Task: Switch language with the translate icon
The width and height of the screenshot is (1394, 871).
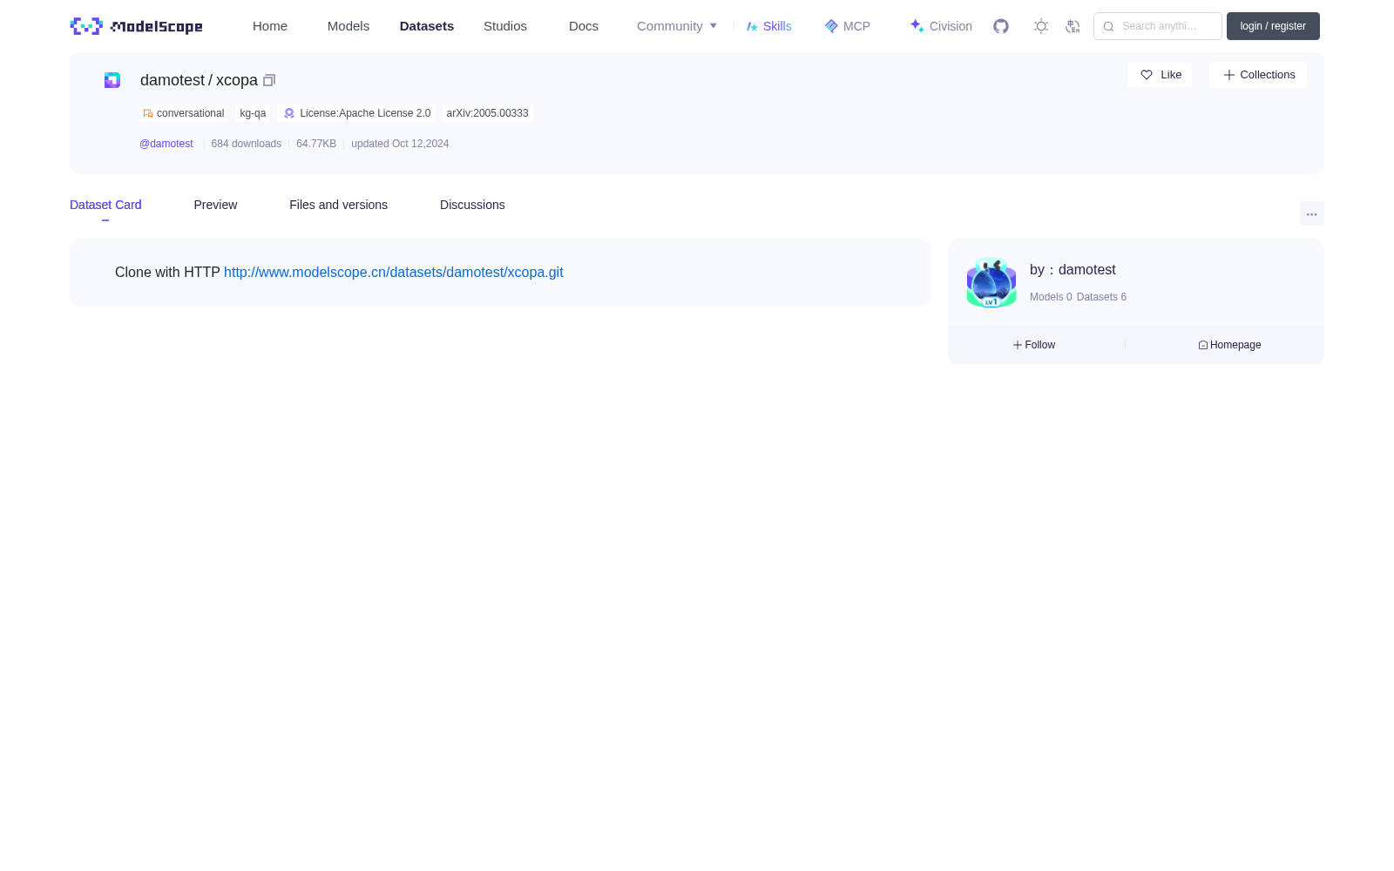Action: point(1073,26)
